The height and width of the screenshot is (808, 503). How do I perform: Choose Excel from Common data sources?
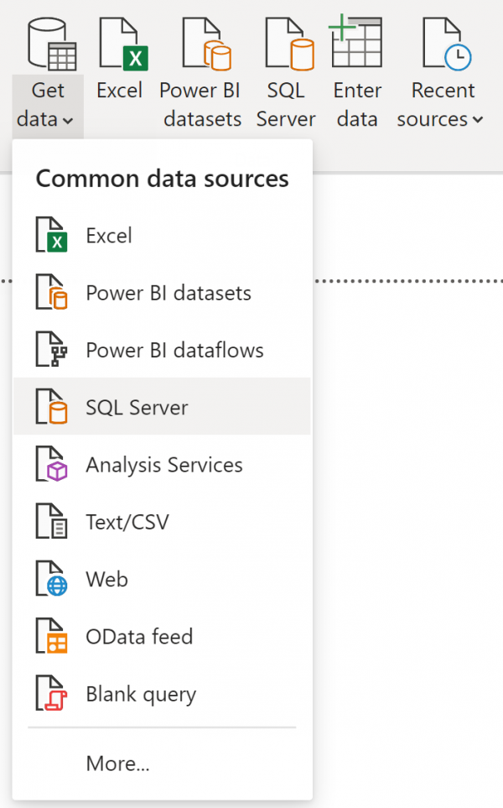coord(107,235)
